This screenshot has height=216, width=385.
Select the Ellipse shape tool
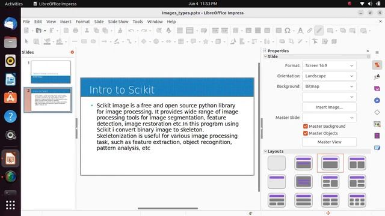(93, 41)
